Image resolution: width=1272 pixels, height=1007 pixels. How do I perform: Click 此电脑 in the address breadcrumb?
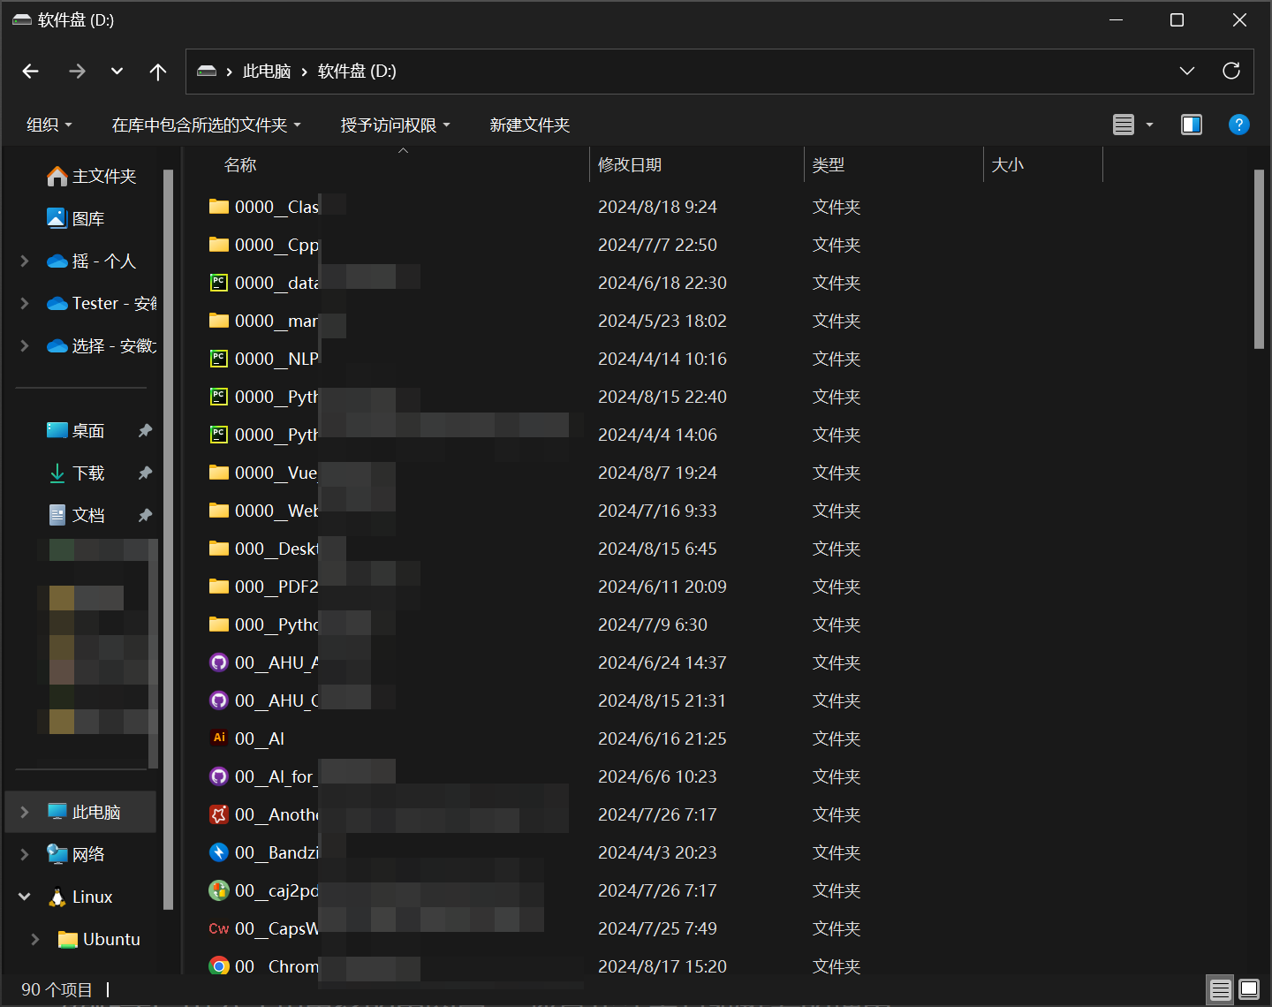click(x=267, y=72)
